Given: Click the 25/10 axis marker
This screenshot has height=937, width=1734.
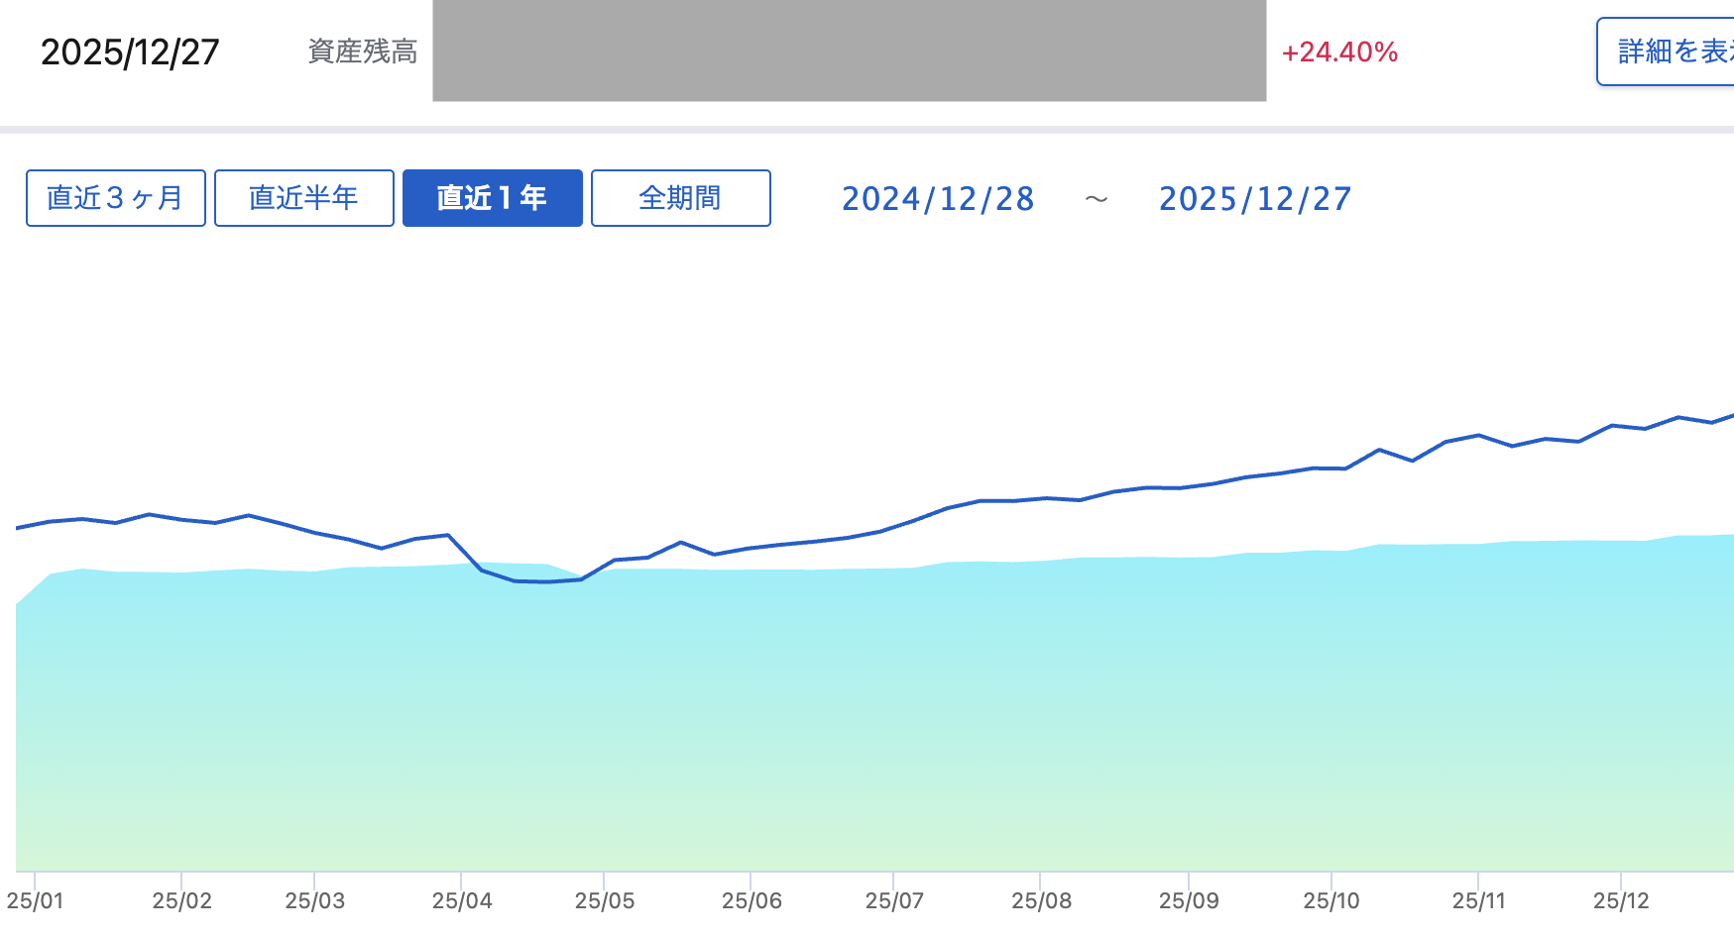Looking at the screenshot, I should [1331, 900].
